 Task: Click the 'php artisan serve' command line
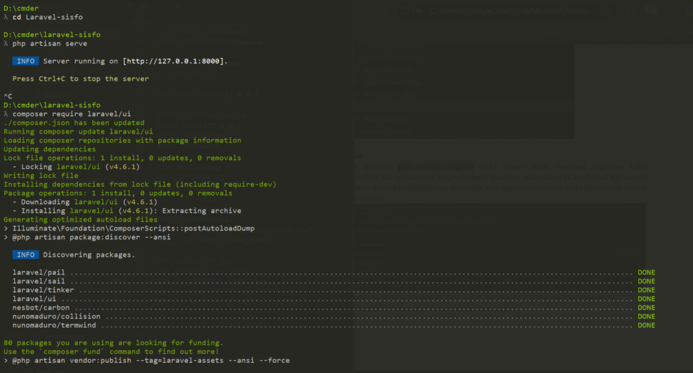point(49,43)
